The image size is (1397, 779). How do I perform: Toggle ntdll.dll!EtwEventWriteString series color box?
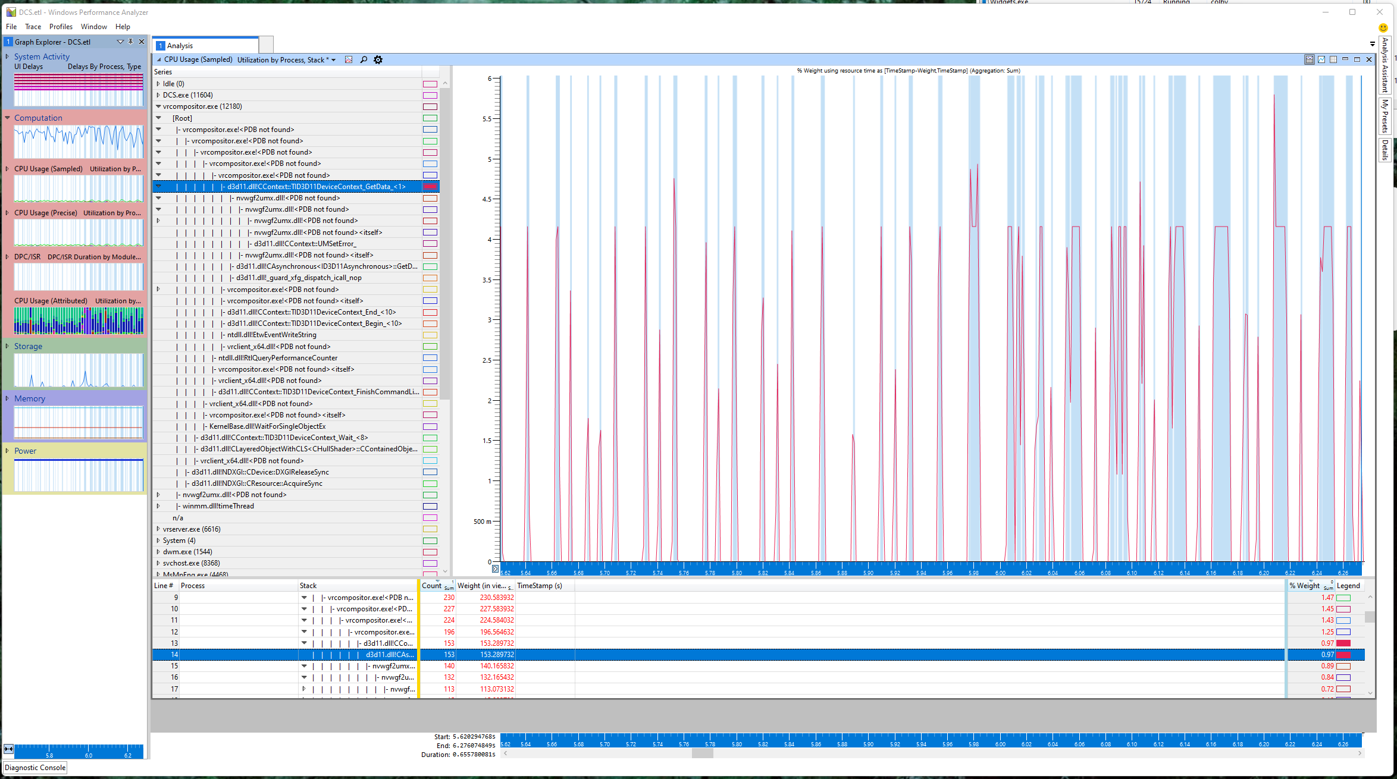(x=430, y=335)
